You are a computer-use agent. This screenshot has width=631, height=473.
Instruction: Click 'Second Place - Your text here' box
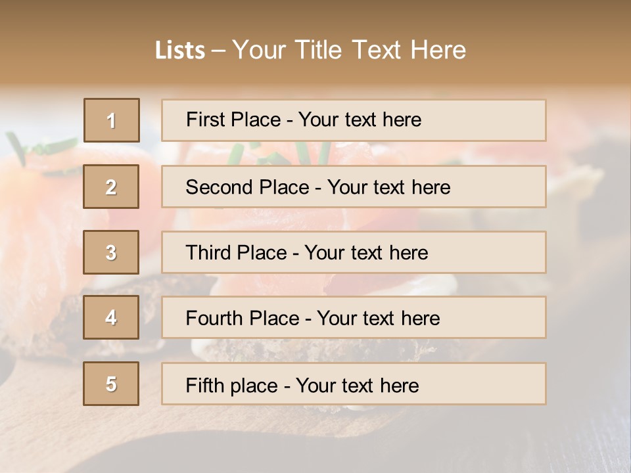point(354,187)
